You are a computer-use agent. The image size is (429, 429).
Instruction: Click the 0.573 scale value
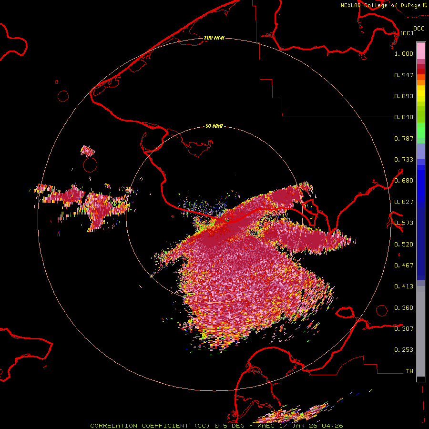point(404,223)
